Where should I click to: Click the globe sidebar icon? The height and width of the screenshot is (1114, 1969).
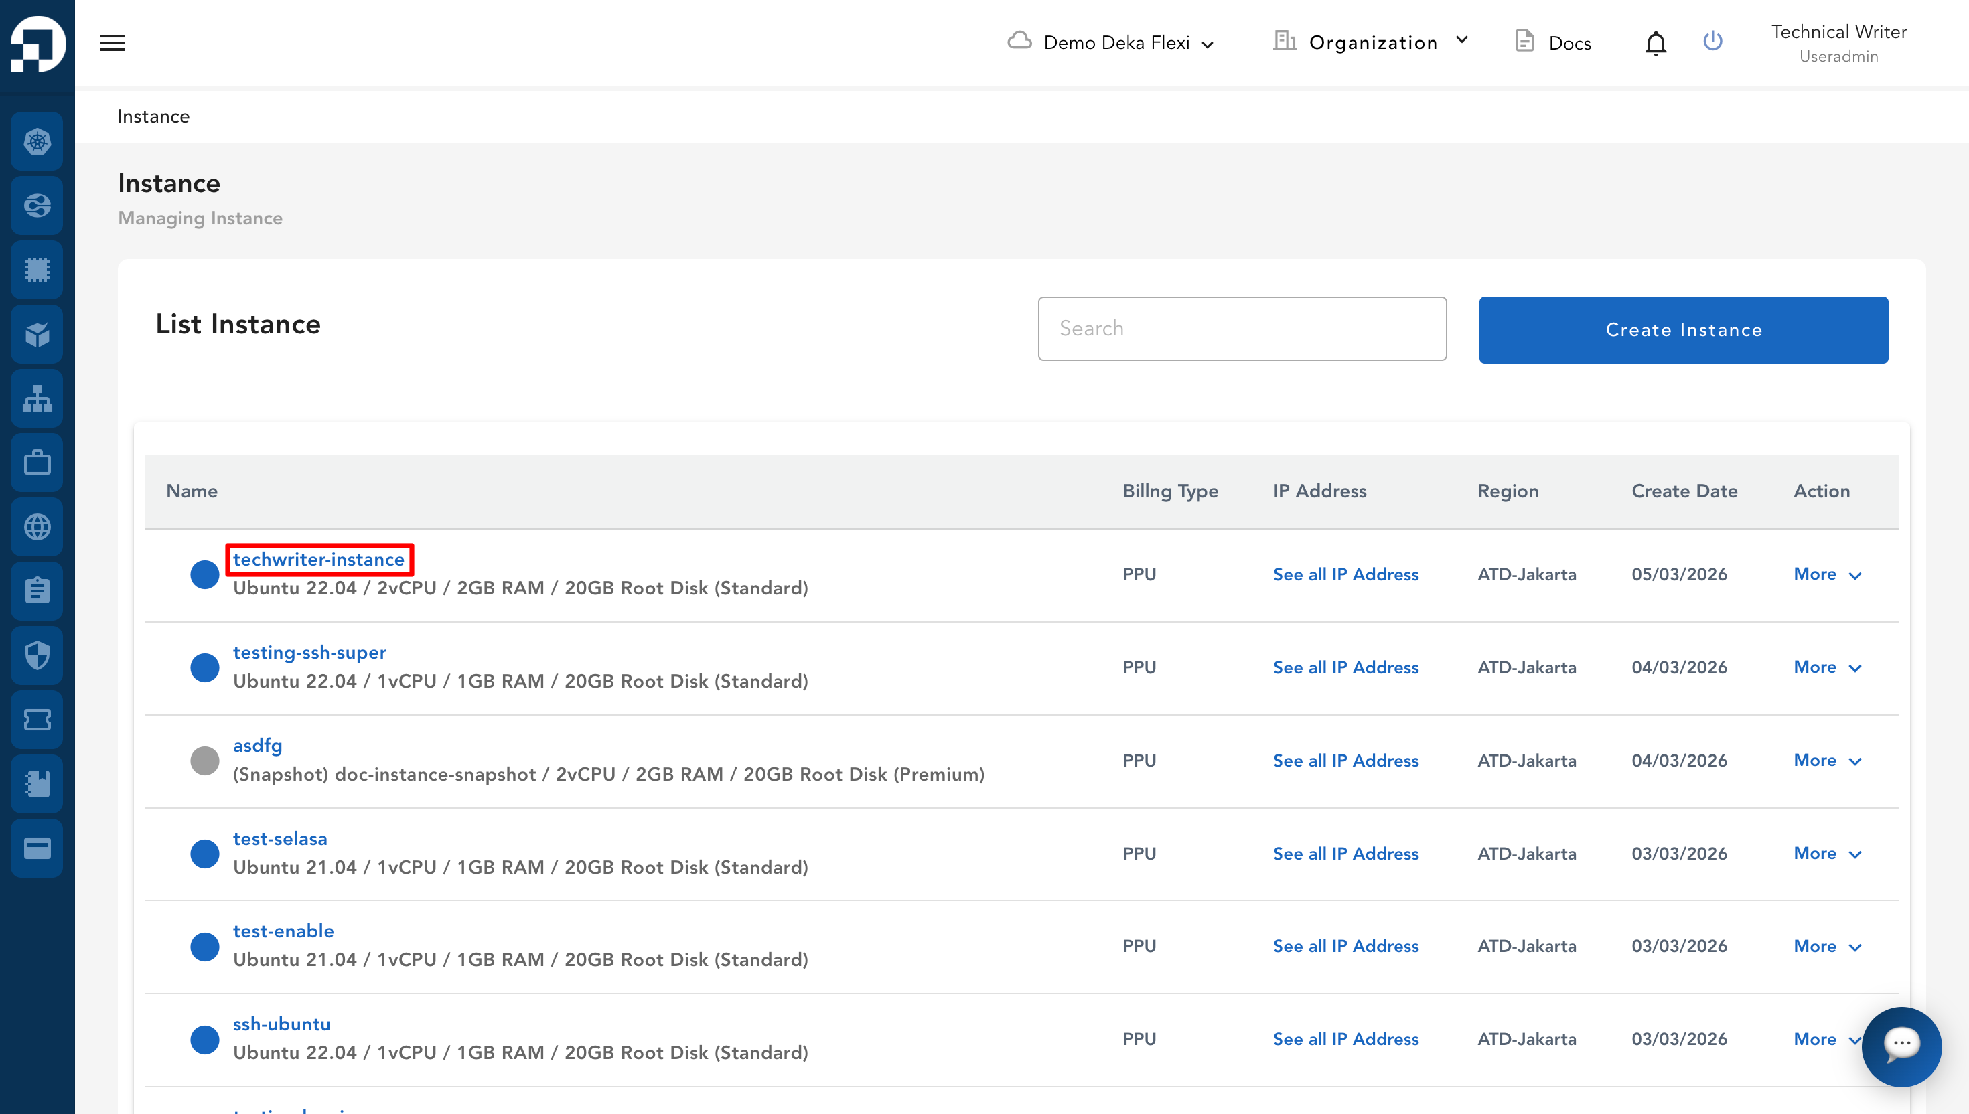tap(37, 526)
